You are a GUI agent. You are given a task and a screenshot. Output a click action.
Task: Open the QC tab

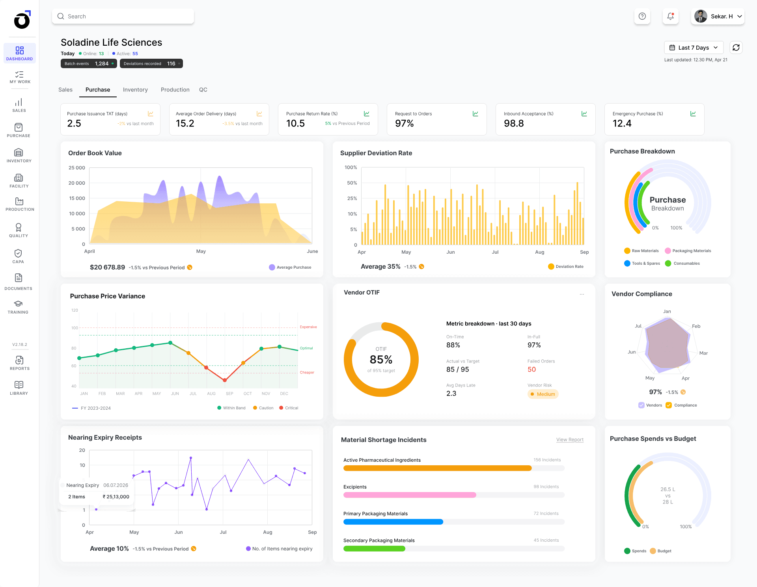(203, 90)
